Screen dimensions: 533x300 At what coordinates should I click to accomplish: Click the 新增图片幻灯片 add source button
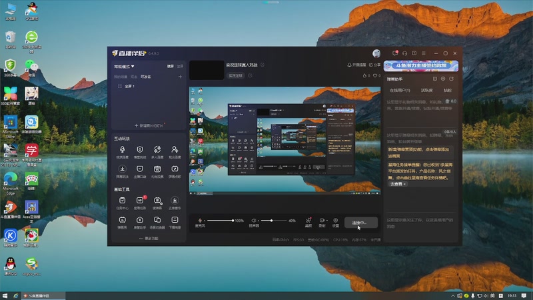149,125
